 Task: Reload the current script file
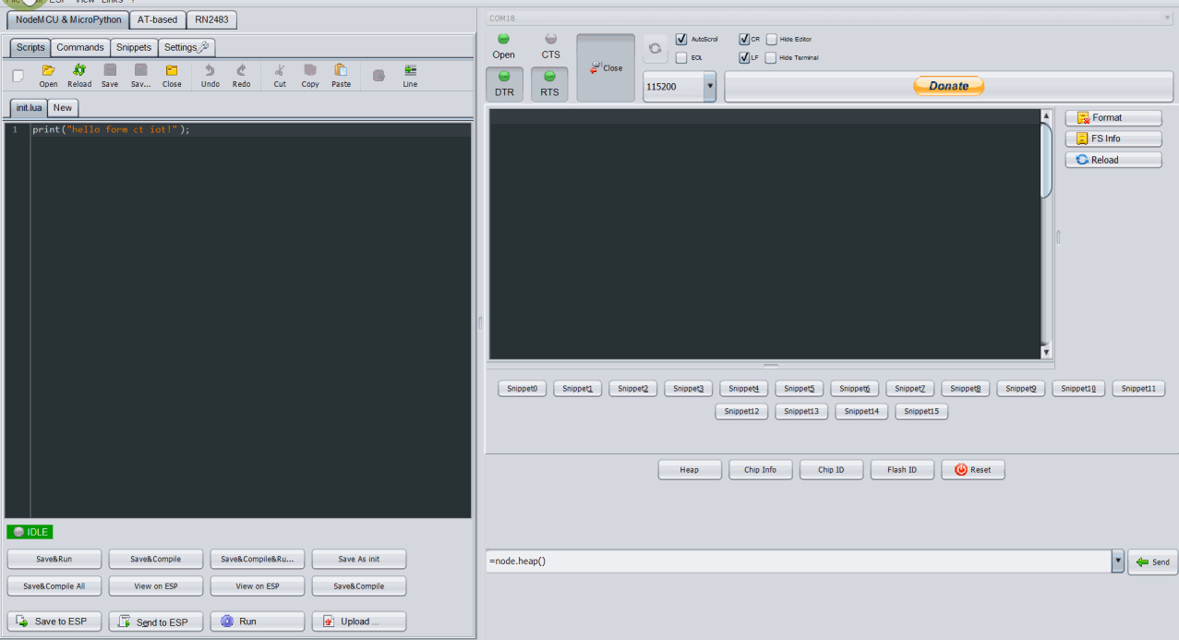(x=79, y=76)
